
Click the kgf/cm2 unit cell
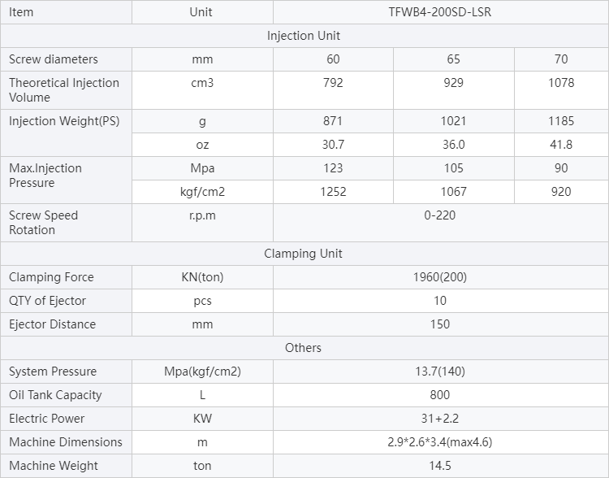[x=202, y=192]
